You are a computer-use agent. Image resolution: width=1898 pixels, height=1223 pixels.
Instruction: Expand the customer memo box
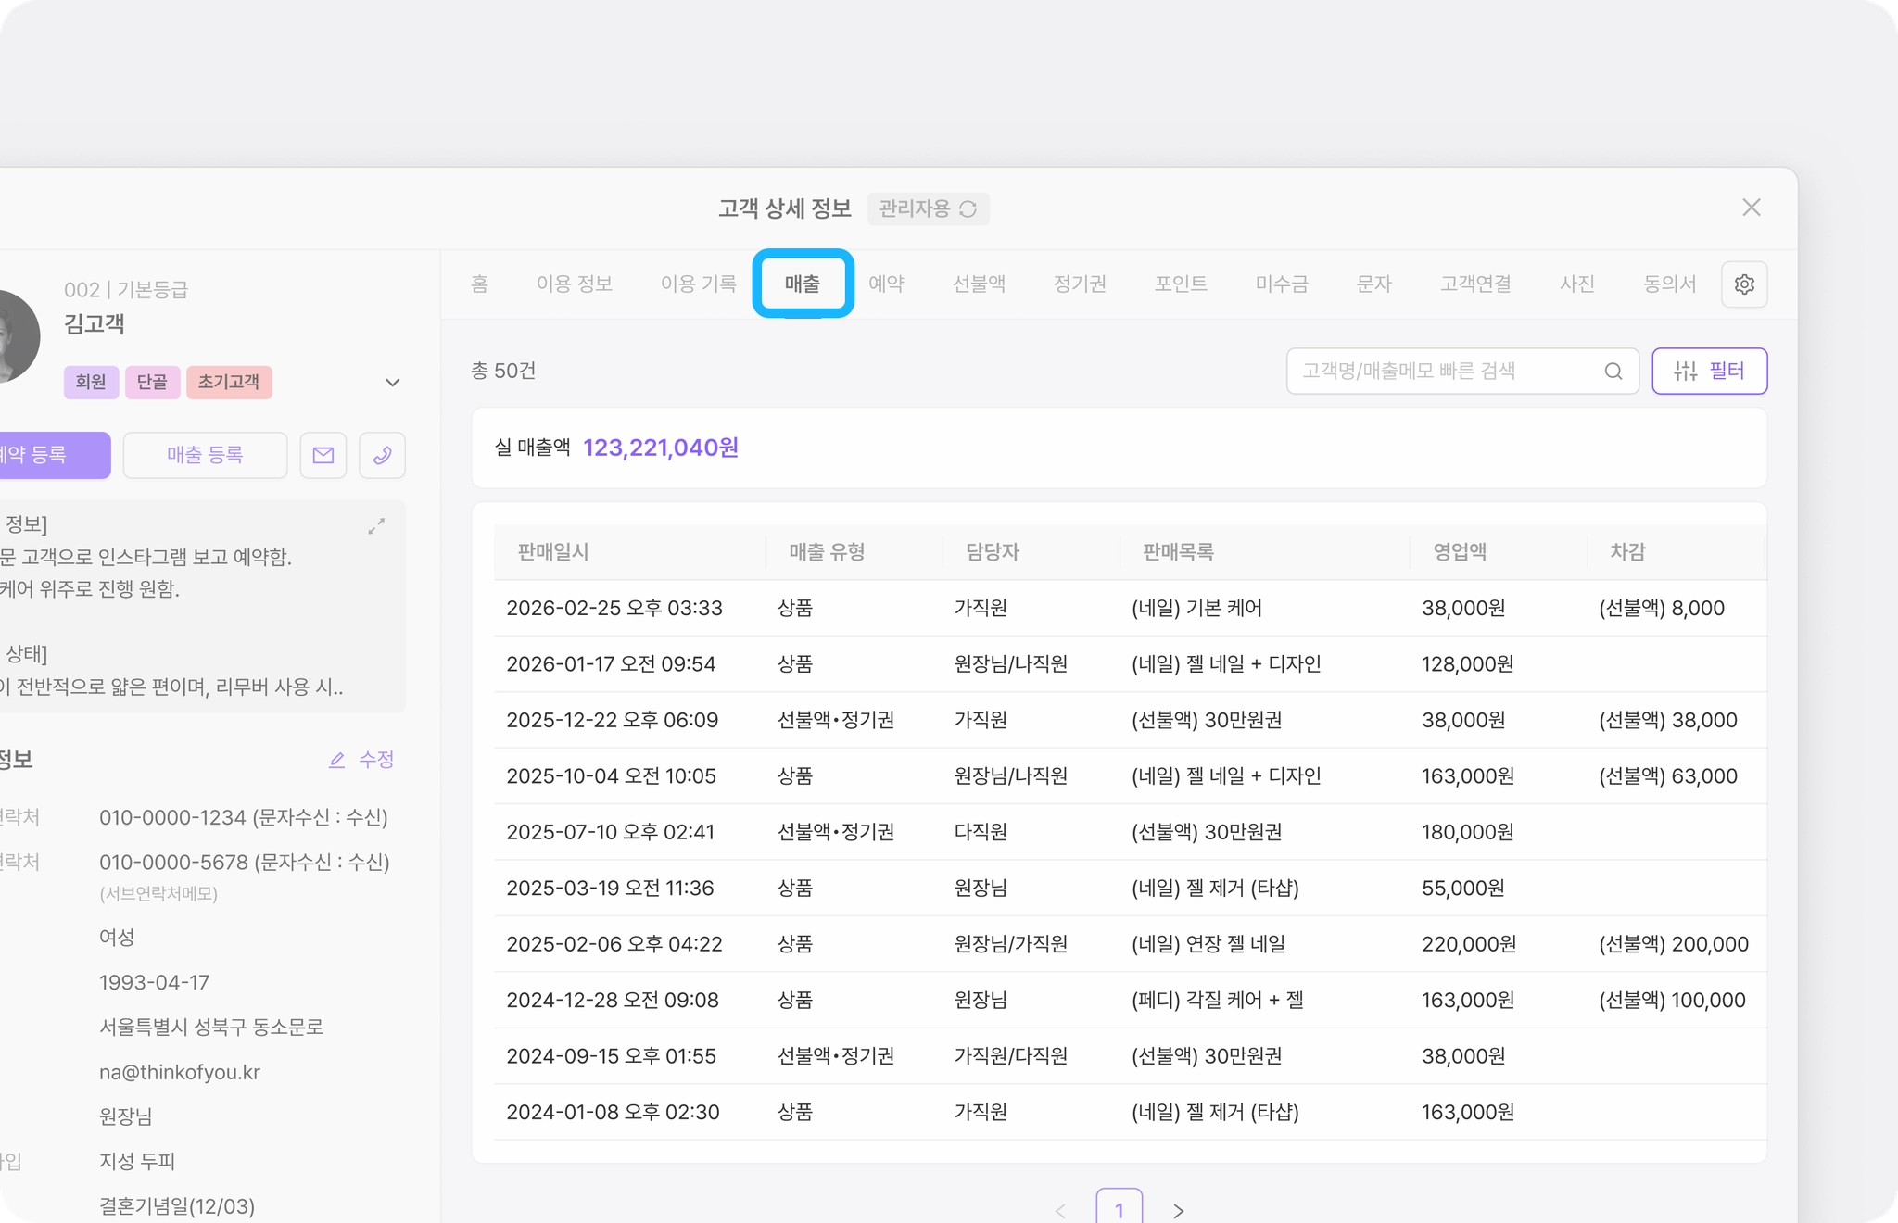pos(376,526)
